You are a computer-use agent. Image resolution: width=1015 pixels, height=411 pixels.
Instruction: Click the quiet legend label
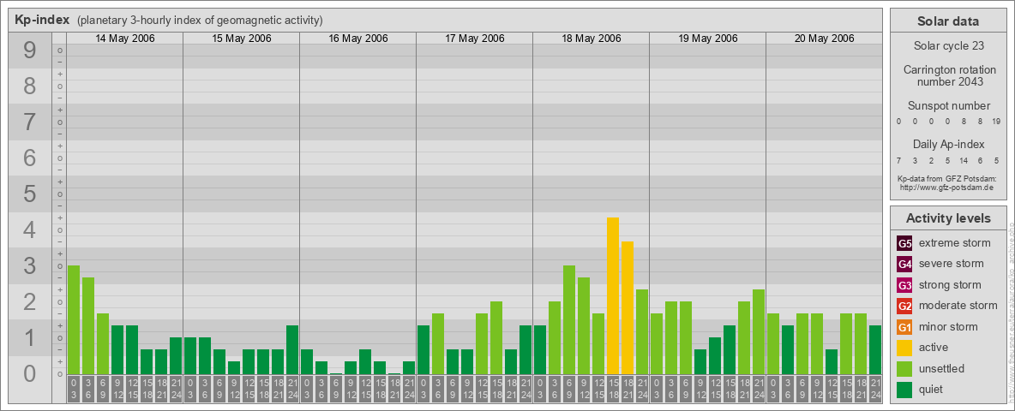click(x=931, y=389)
